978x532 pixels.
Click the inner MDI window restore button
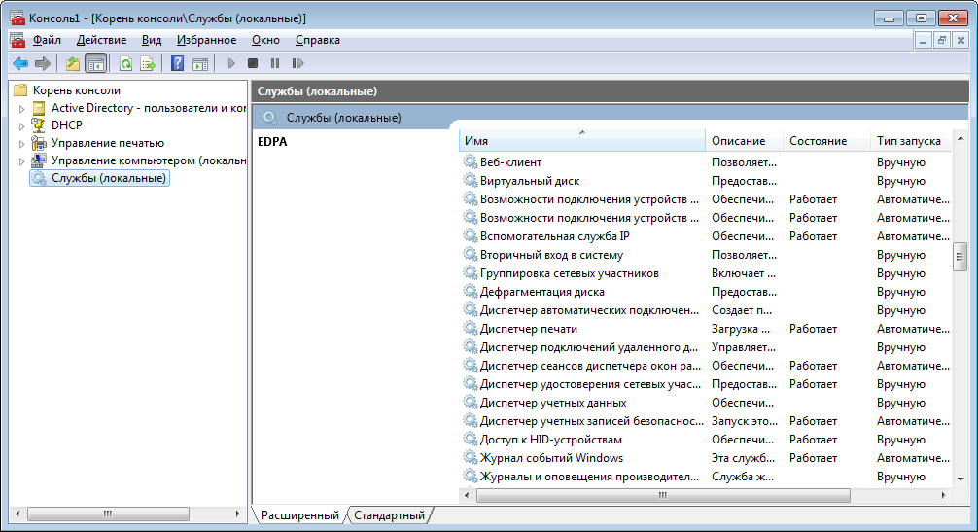pyautogui.click(x=942, y=41)
